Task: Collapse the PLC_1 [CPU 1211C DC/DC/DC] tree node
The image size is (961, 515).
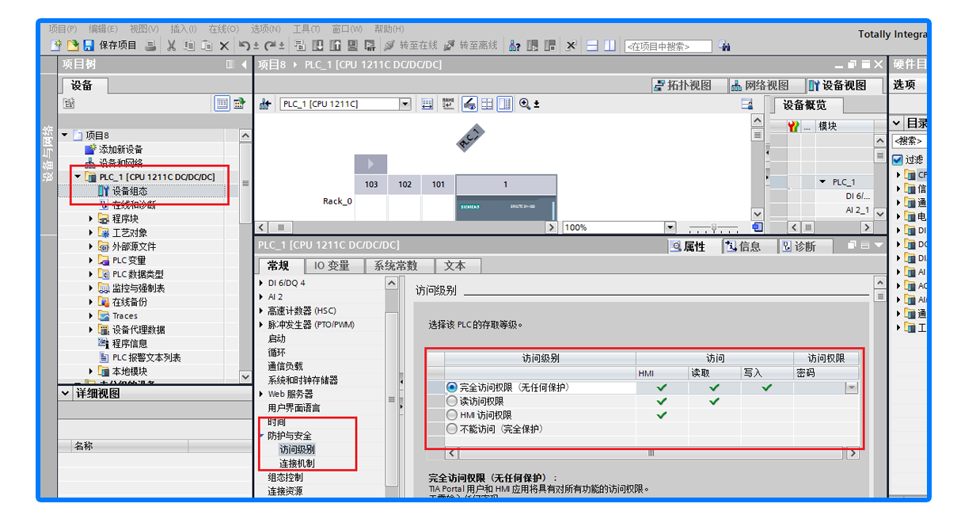Action: [78, 177]
